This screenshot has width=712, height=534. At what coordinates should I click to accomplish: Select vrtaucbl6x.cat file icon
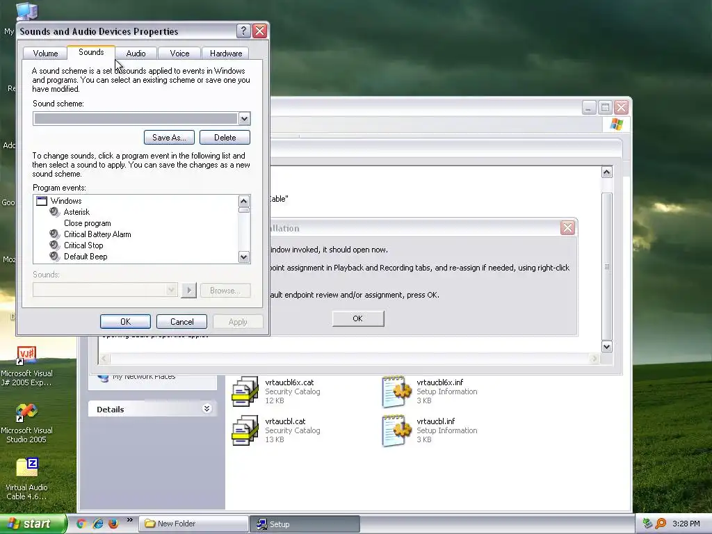(245, 391)
